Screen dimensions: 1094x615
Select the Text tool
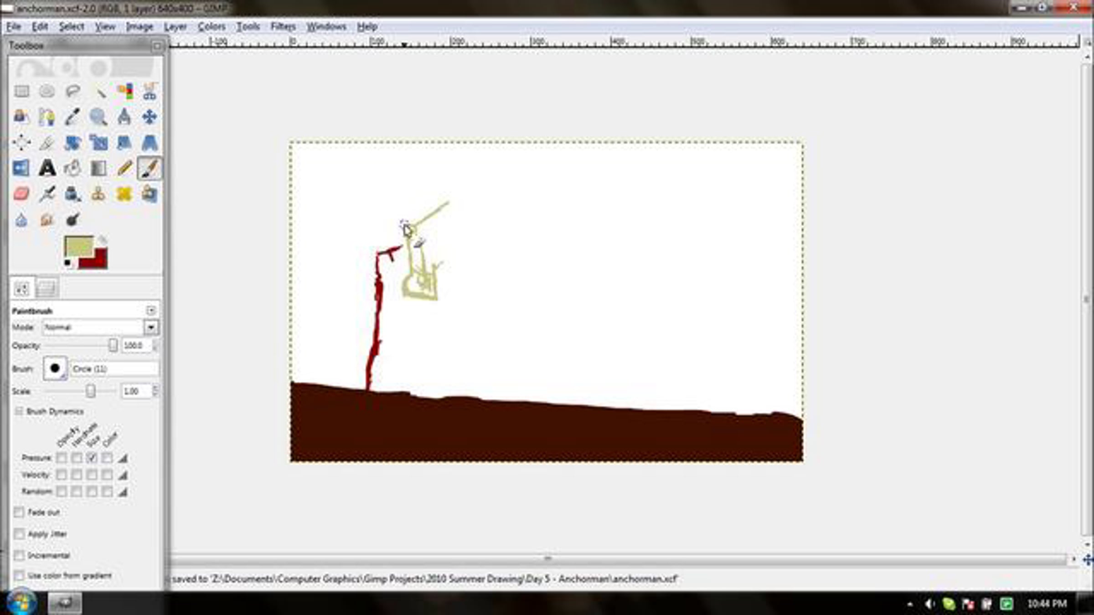tap(47, 169)
